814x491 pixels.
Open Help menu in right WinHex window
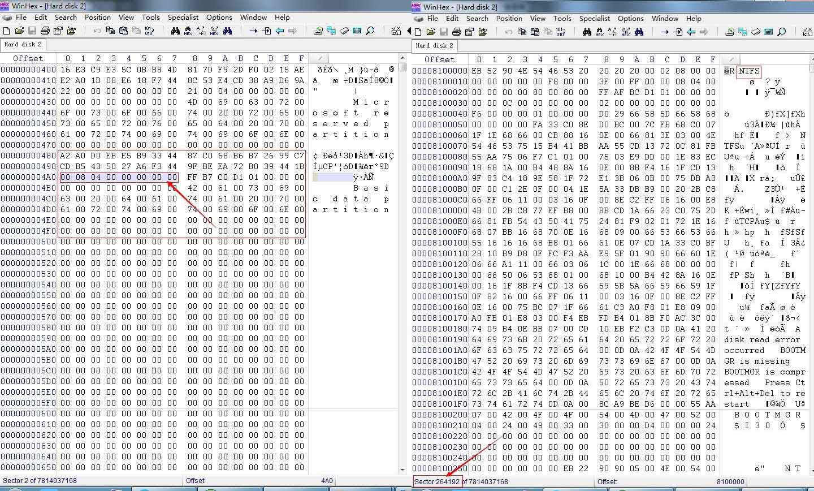pos(694,18)
